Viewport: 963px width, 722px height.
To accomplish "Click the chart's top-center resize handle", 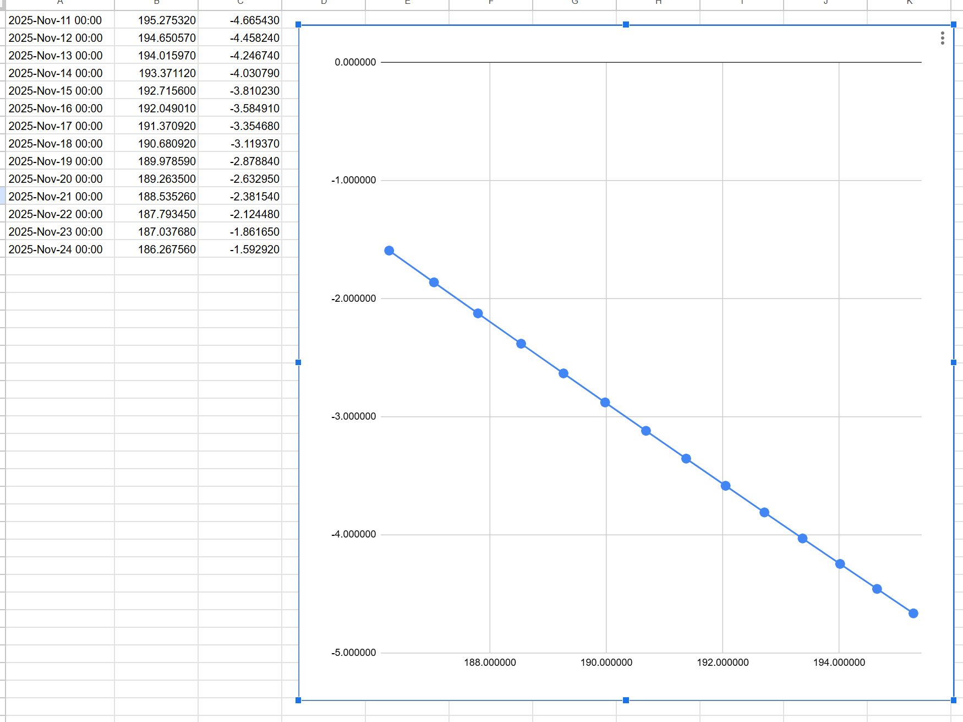I will 626,25.
